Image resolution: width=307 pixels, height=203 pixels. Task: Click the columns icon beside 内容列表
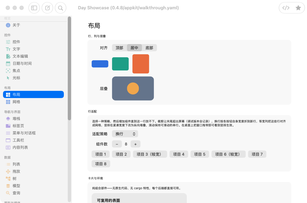tap(8, 148)
